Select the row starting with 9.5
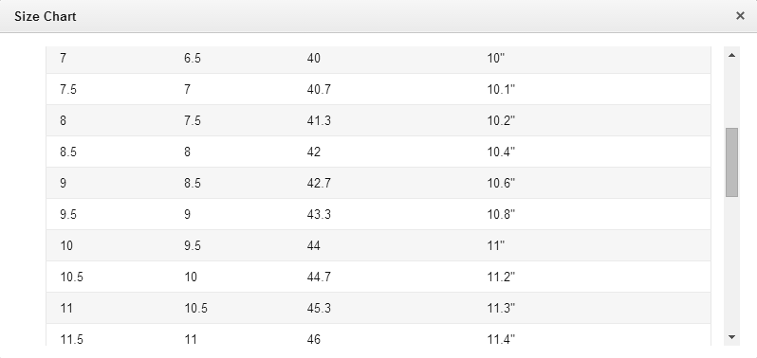This screenshot has width=757, height=358. 378,214
